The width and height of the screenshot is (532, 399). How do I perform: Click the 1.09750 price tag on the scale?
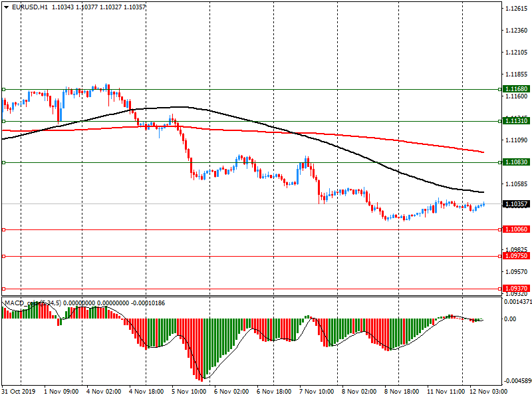click(516, 256)
